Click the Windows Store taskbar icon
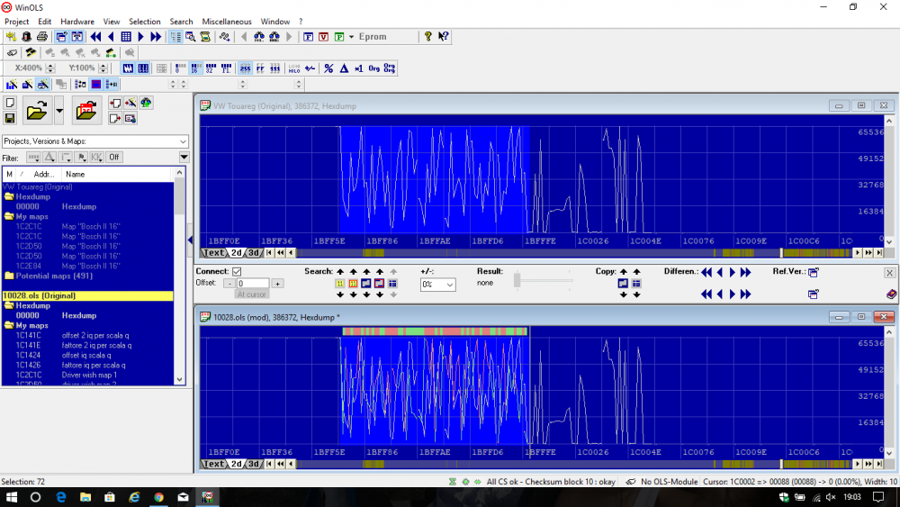This screenshot has width=900, height=507. tap(110, 497)
